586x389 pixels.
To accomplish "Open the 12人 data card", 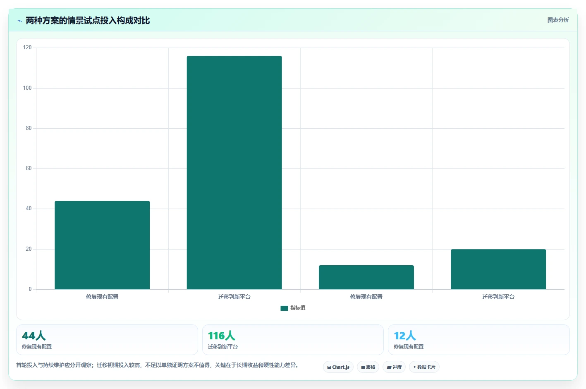I will point(479,340).
